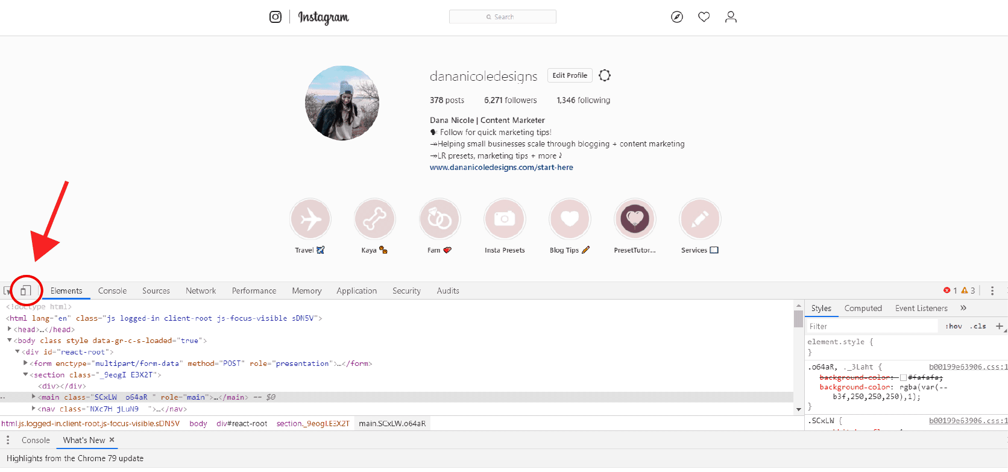Close the What's New drawer tab
The image size is (1008, 472).
click(x=112, y=440)
